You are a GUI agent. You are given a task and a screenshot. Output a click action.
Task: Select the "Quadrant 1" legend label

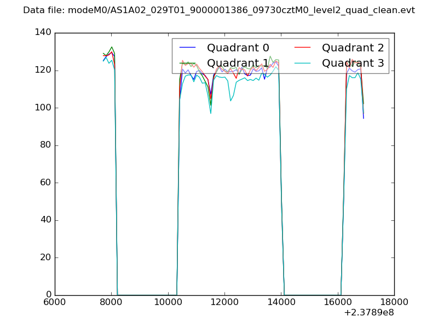coord(238,63)
